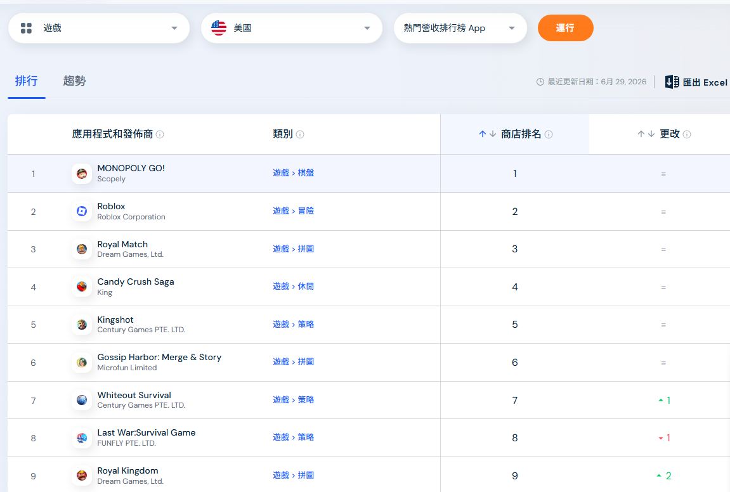Click publisher text Scopely
The height and width of the screenshot is (492, 730).
[111, 179]
